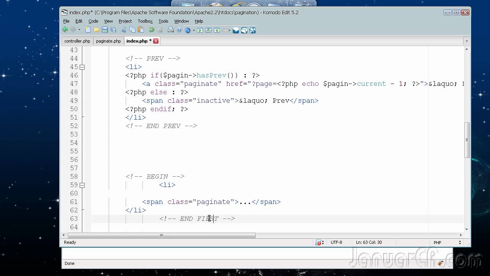Click the END PREV comment
Image resolution: width=490 pixels, height=276 pixels.
(x=161, y=126)
